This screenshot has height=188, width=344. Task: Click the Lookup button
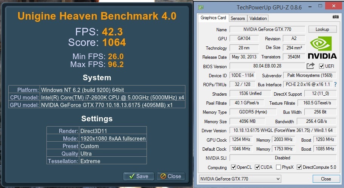point(322,29)
